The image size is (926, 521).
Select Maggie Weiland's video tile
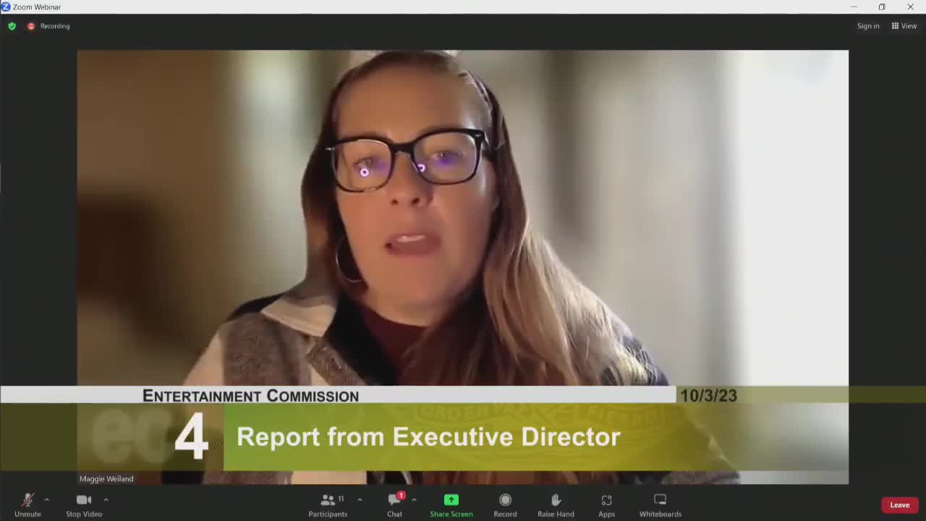coord(463,267)
